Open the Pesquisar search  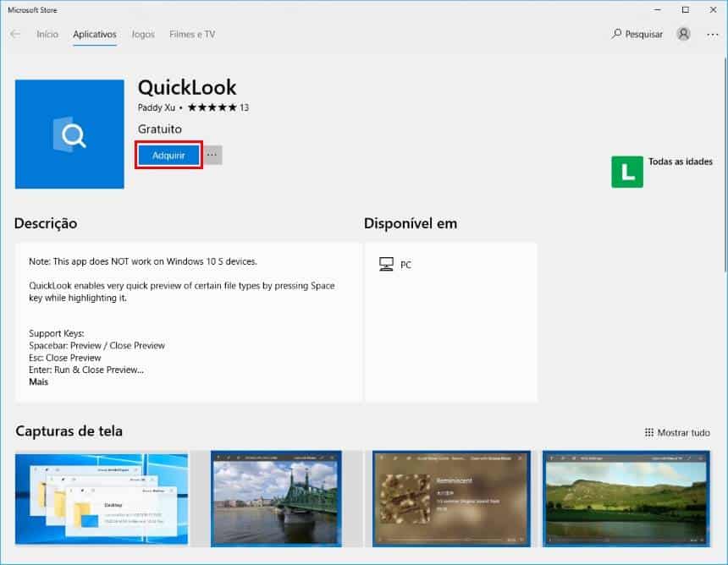point(637,34)
